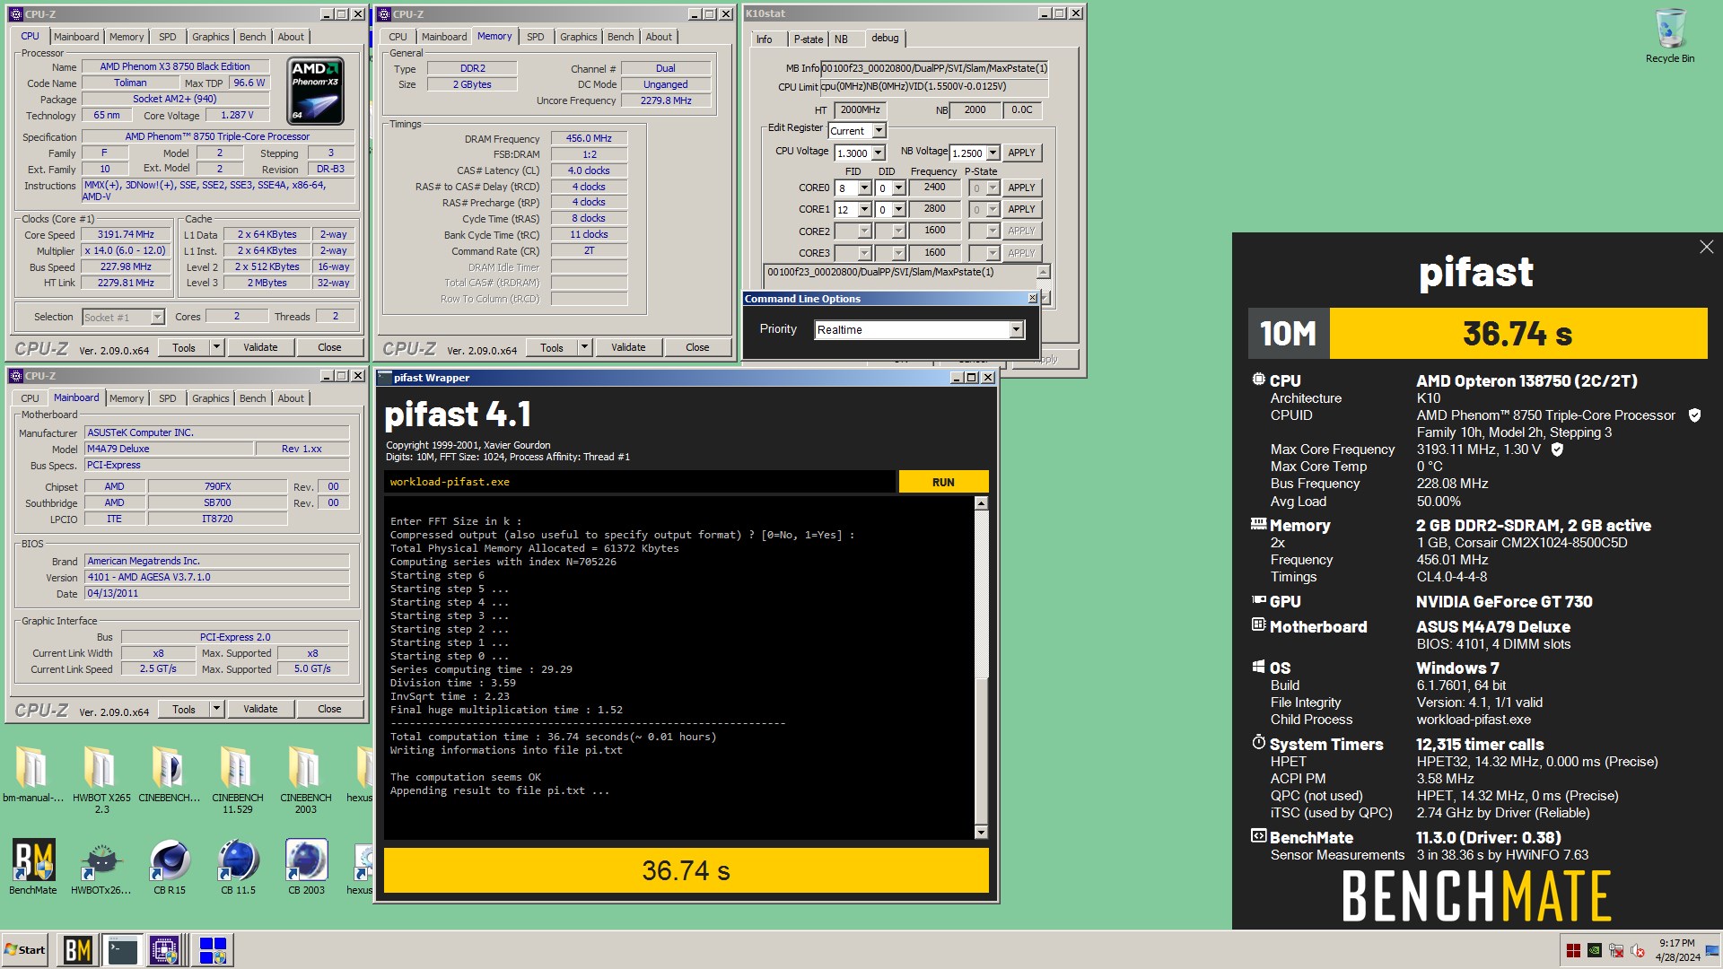
Task: Click Close in CPU-Z Memory window
Action: pos(697,347)
